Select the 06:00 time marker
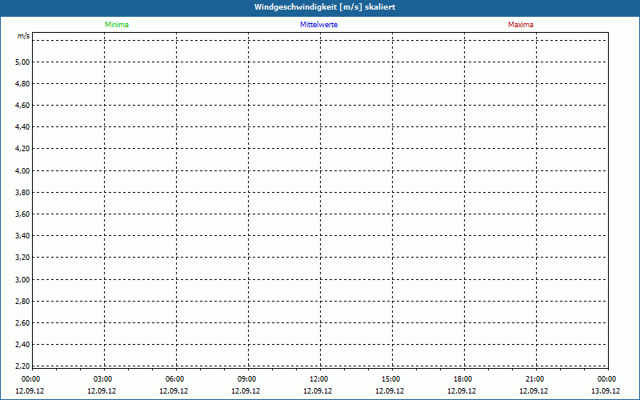640x400 pixels. click(x=175, y=379)
